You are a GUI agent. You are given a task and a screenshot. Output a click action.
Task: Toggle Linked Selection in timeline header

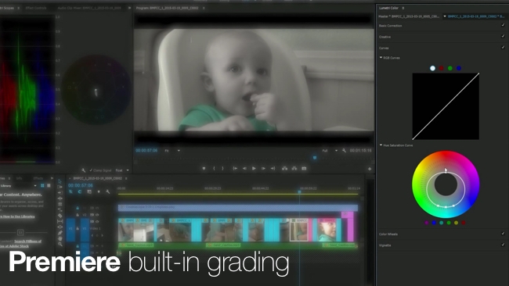(89, 191)
